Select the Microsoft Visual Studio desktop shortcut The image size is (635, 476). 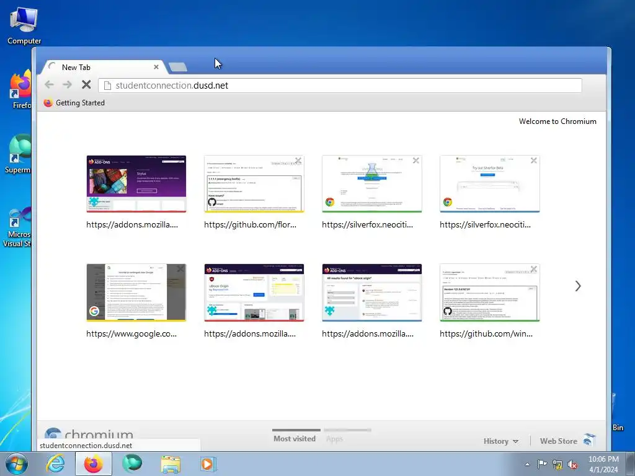tap(17, 227)
